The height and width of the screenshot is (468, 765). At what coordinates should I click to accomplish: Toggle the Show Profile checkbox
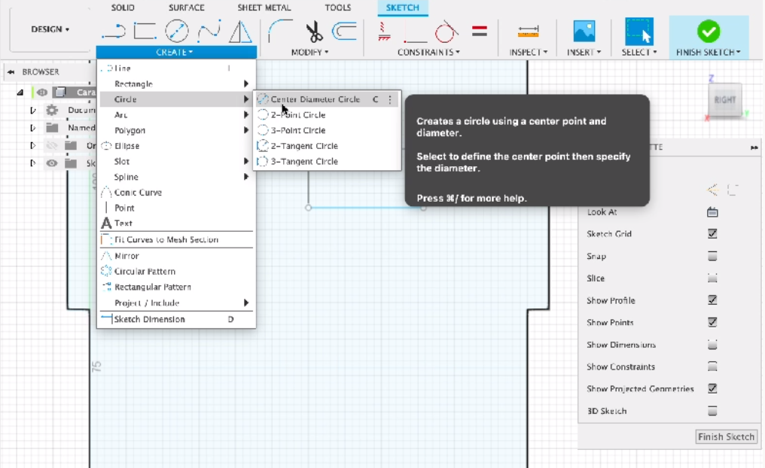[x=712, y=300]
